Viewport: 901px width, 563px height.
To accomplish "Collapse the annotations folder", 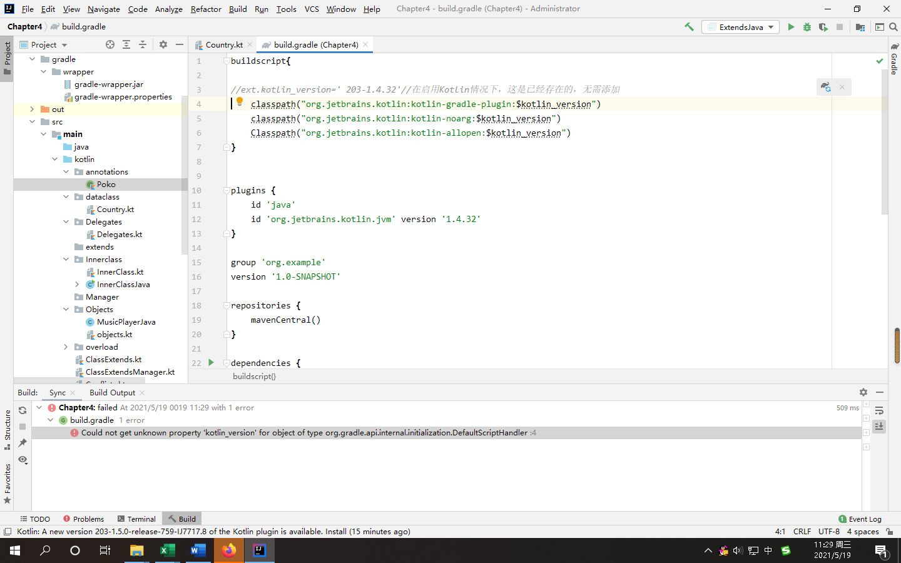I will tap(66, 171).
